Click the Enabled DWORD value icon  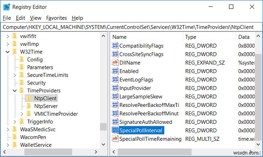[115, 71]
